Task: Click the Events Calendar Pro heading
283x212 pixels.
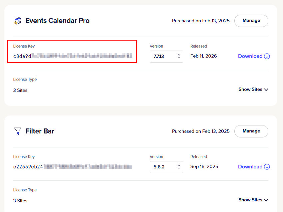Action: [x=57, y=21]
